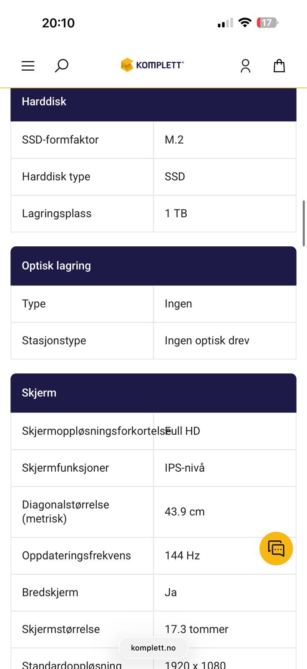Viewport: 307px width, 669px height.
Task: Tap the search magnifier icon
Action: pos(61,66)
